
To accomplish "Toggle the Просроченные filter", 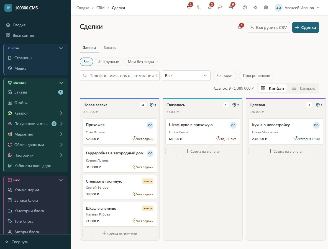I will [256, 76].
